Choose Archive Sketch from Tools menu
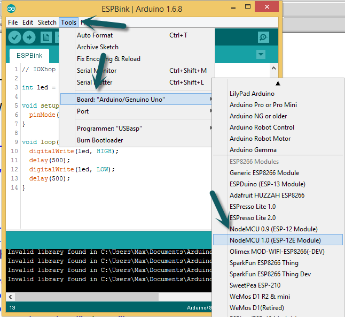 tap(136, 47)
